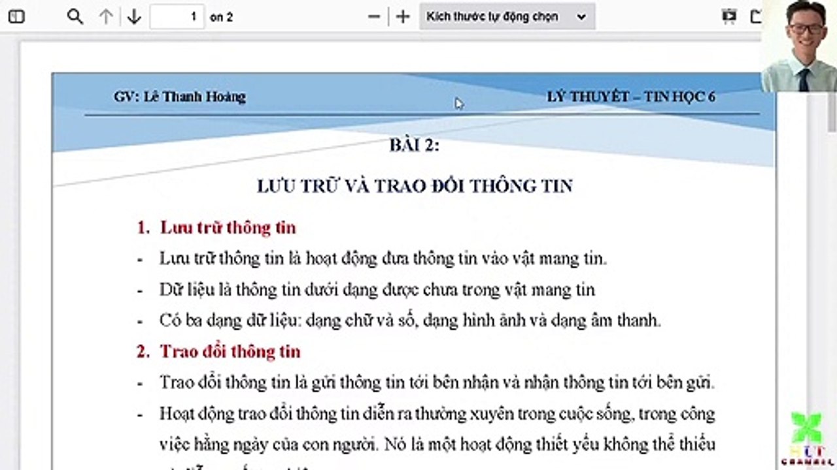Image resolution: width=837 pixels, height=470 pixels.
Task: Click the page number input field
Action: (x=177, y=17)
